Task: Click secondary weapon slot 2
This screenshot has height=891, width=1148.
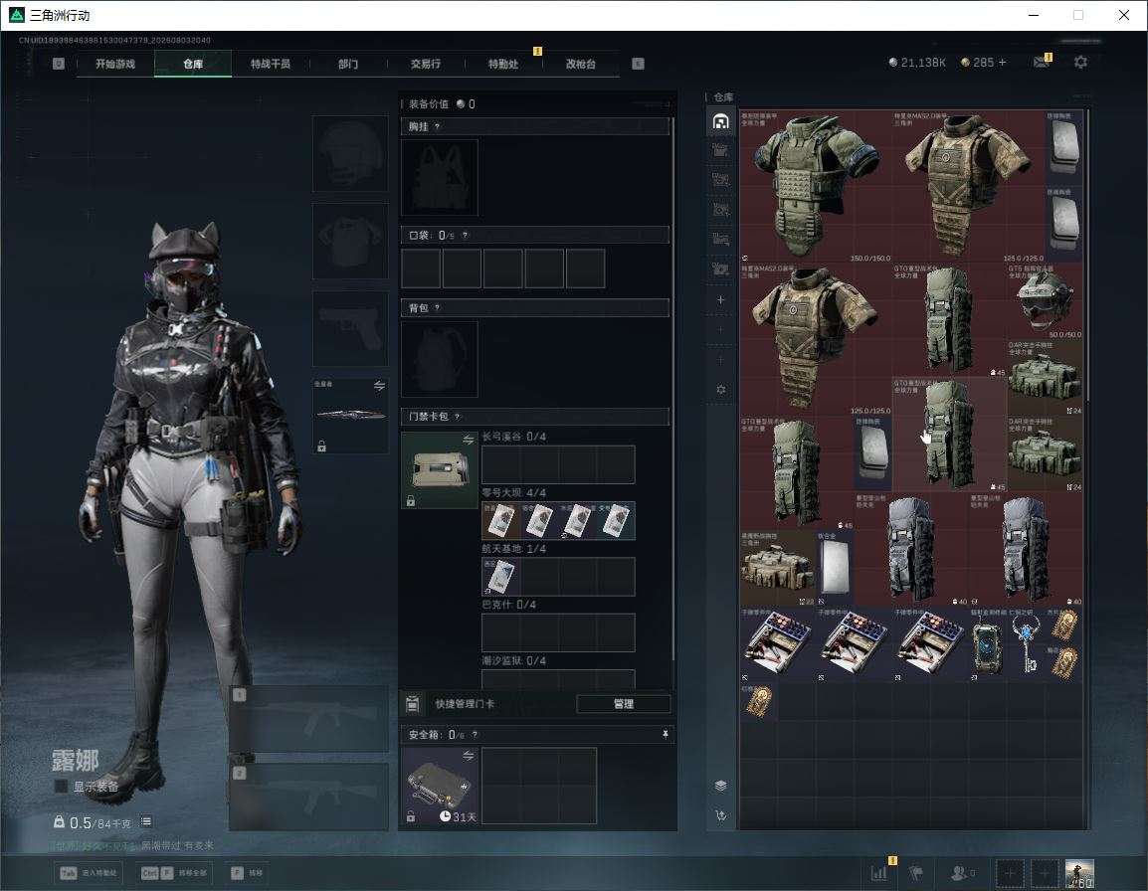Action: [x=309, y=797]
